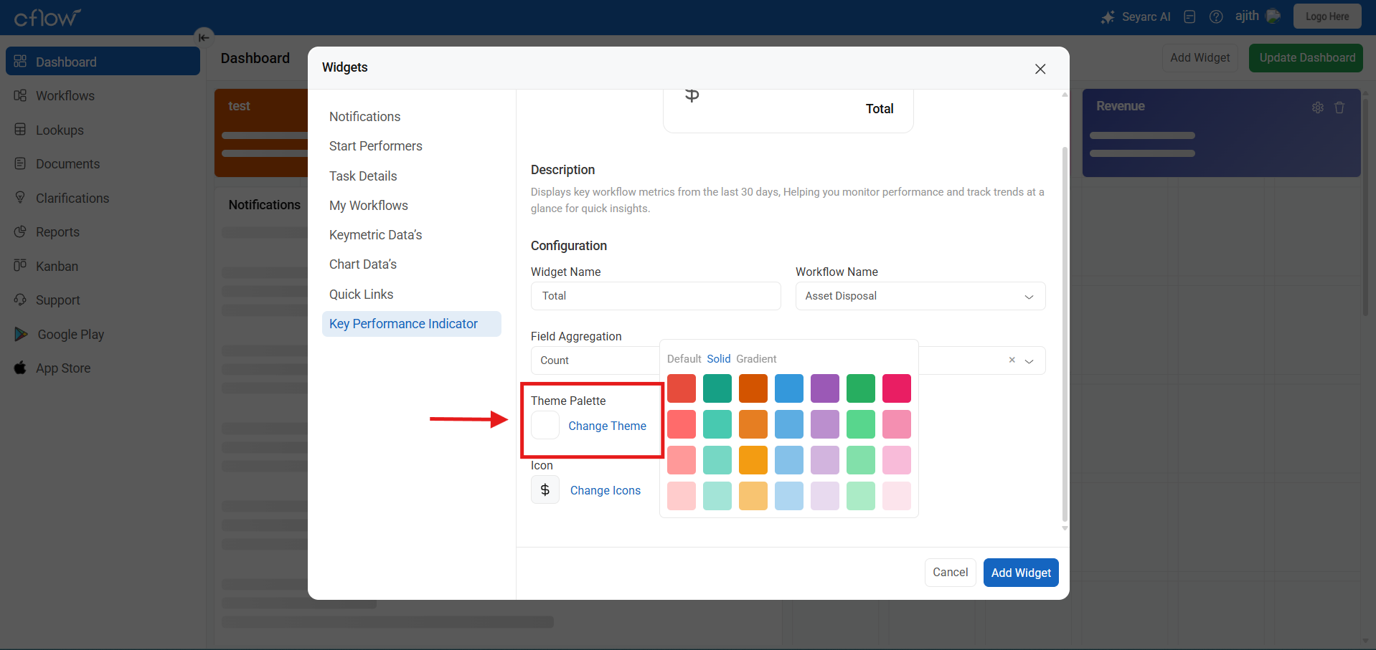Click the dollar sign icon preview box
1376x650 pixels.
pos(545,490)
